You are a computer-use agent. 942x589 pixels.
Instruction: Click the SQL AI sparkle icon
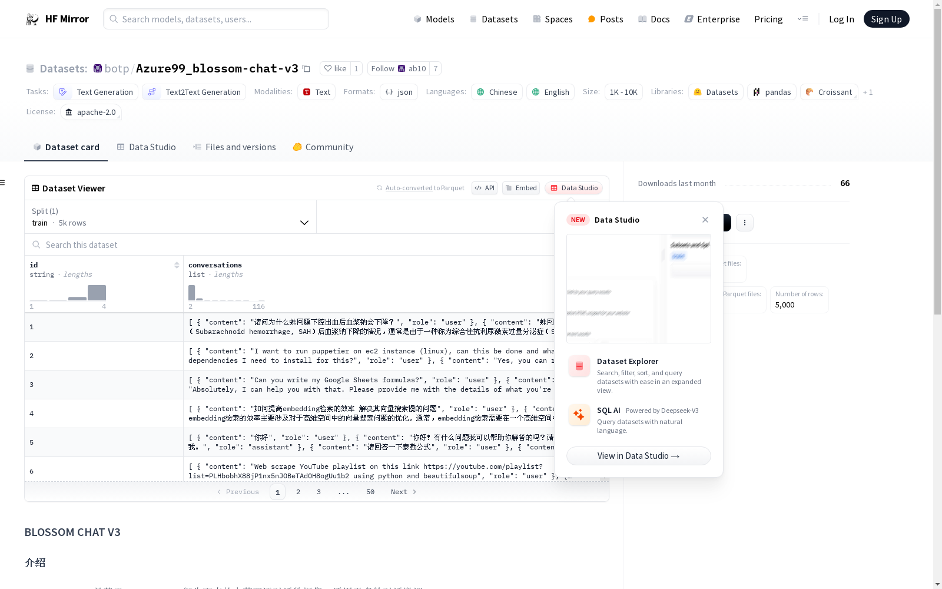pos(579,415)
